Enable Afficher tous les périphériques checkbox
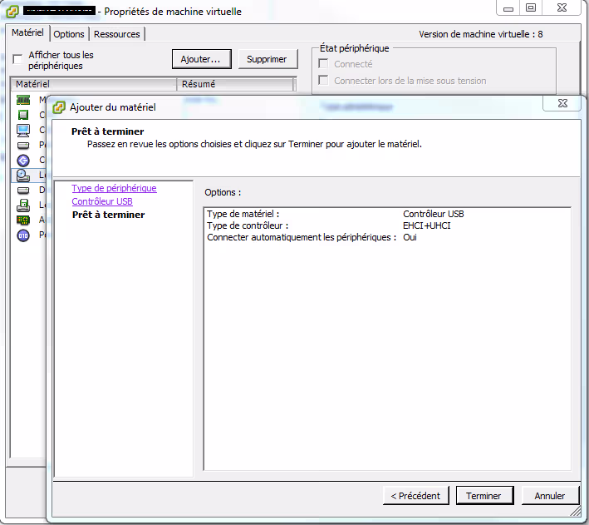Viewport: 589px width, 525px height. 17,60
